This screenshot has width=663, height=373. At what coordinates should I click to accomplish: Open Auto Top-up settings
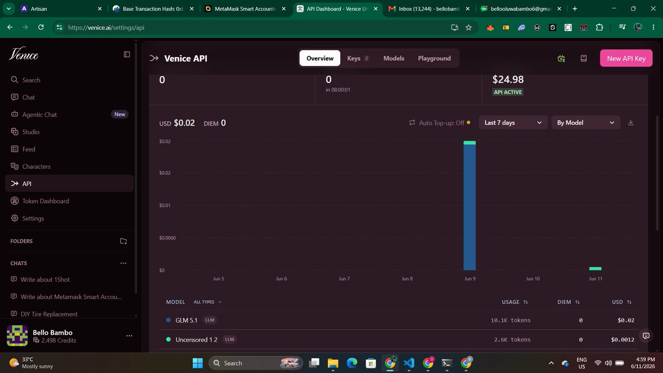coord(440,123)
